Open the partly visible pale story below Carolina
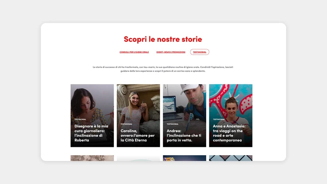Image resolution: width=327 pixels, height=184 pixels. click(x=138, y=158)
